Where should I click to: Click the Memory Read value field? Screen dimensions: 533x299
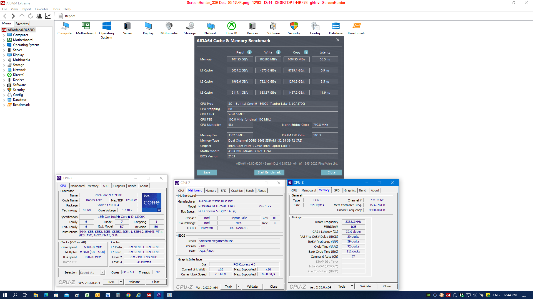240,59
